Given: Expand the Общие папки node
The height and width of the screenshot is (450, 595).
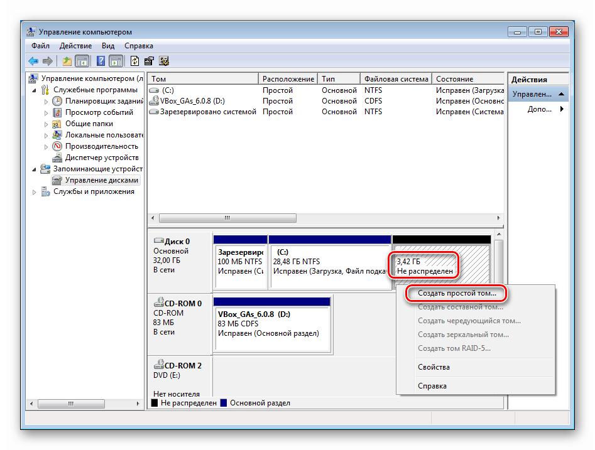Looking at the screenshot, I should click(46, 124).
